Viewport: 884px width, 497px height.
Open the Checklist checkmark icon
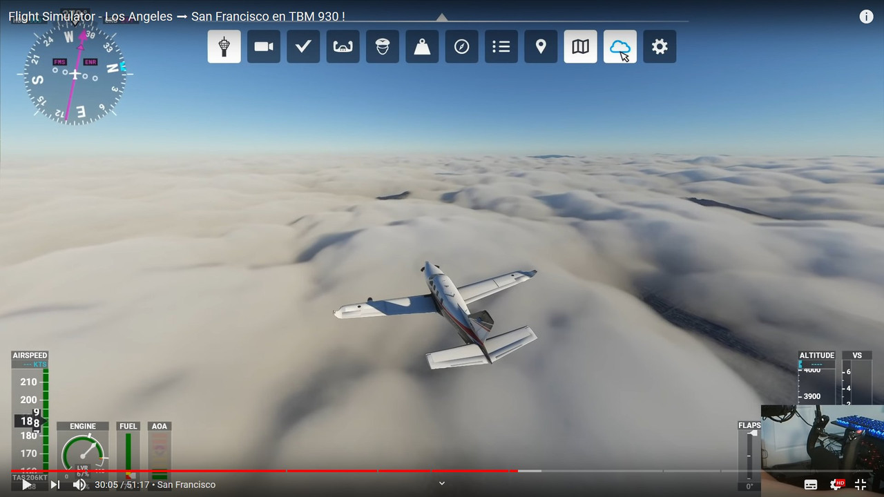pos(303,47)
